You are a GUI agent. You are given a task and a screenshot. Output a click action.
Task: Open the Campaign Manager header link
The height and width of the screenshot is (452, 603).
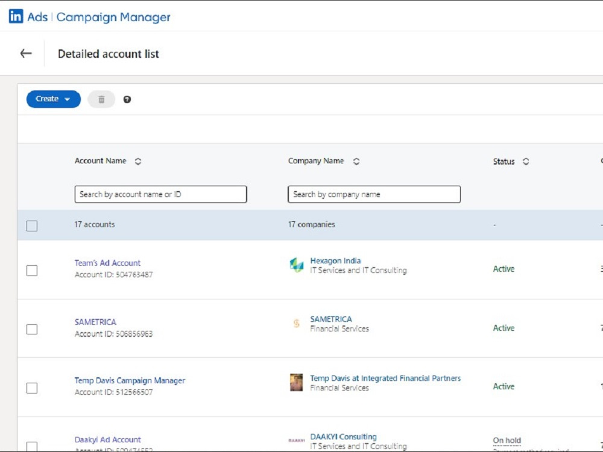click(113, 17)
